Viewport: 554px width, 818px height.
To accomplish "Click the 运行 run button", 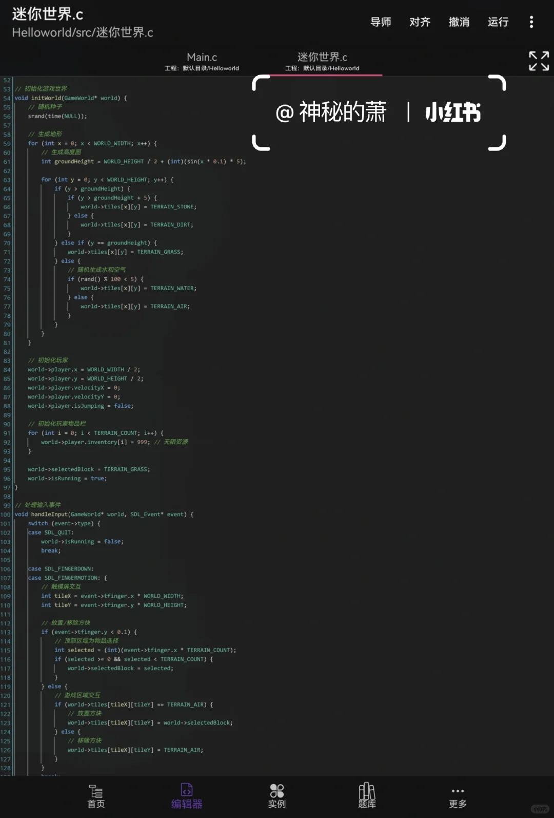I will 498,22.
